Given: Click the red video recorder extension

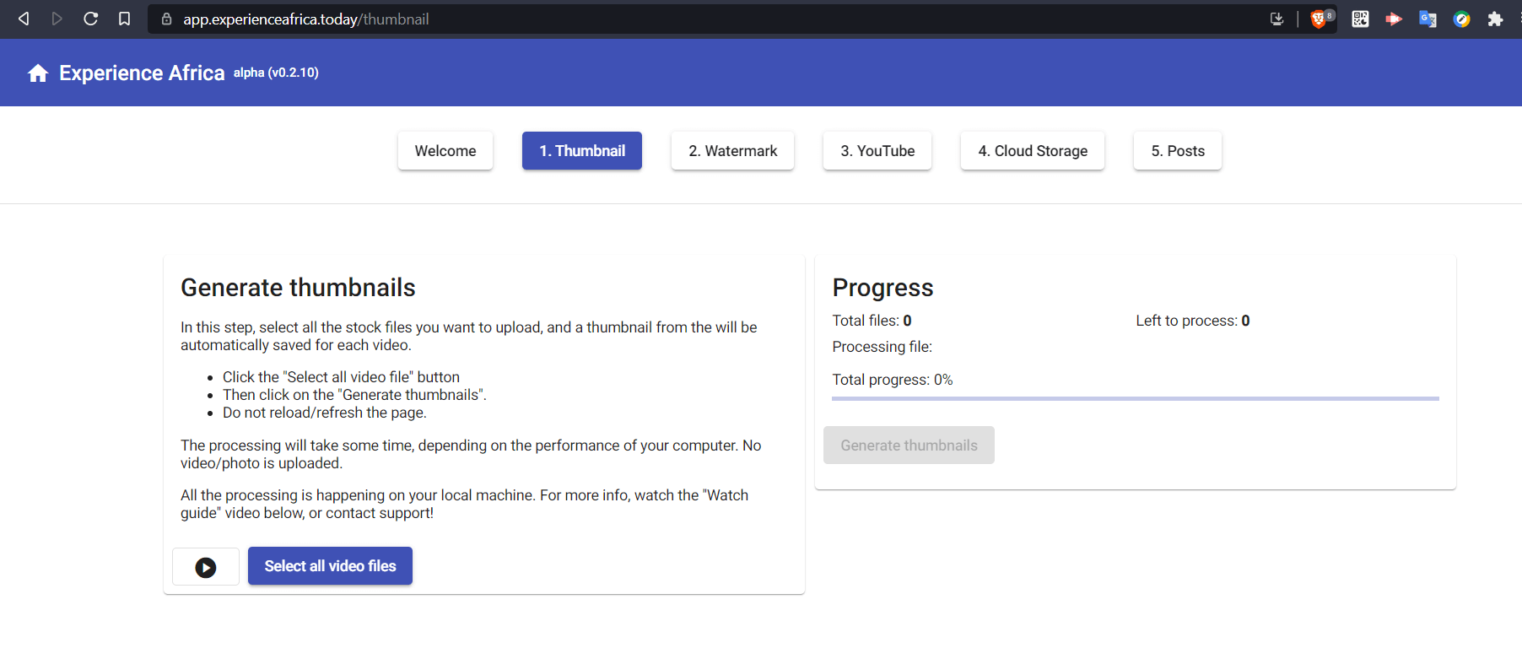Looking at the screenshot, I should coord(1394,19).
